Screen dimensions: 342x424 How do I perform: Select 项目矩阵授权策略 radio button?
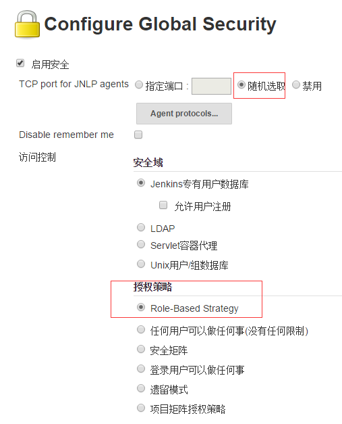(x=141, y=408)
